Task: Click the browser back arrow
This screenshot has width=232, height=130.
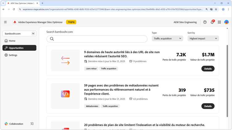Action: pos(3,9)
